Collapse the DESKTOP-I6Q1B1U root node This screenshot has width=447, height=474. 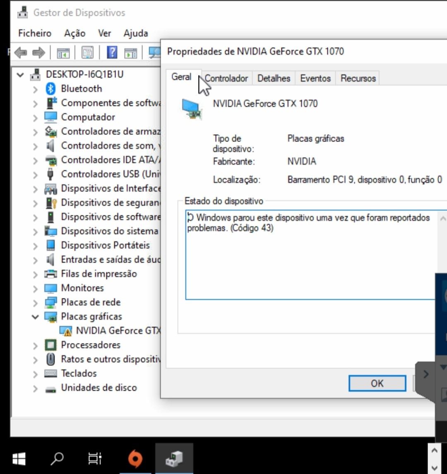(x=20, y=74)
